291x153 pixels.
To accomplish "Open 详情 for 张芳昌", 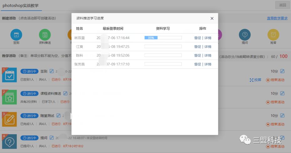I will point(208,64).
